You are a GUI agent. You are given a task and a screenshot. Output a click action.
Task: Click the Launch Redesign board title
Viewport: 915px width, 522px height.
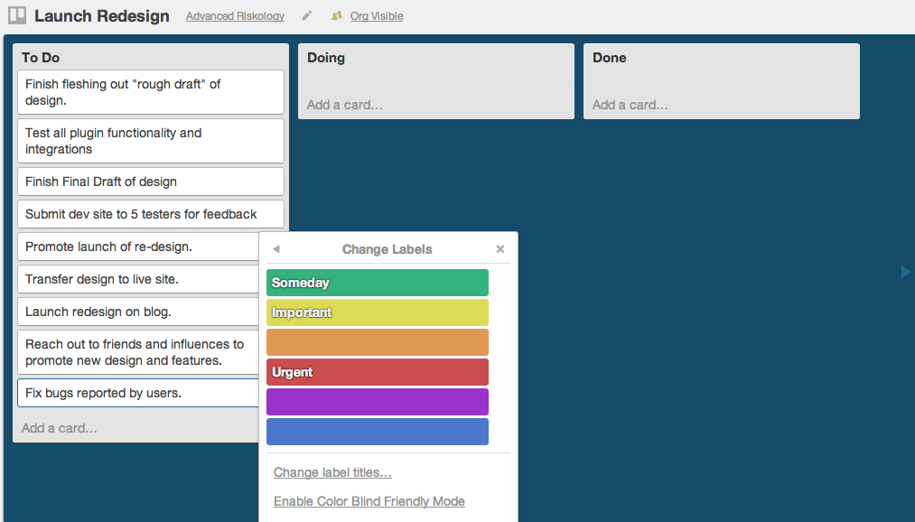click(x=101, y=15)
